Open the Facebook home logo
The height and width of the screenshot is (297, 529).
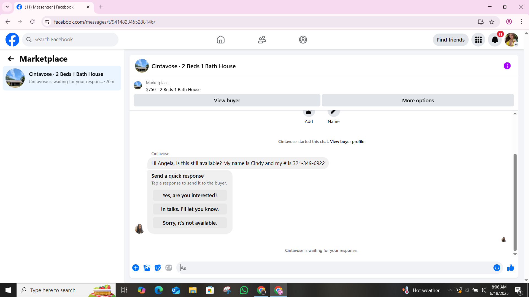pyautogui.click(x=12, y=40)
